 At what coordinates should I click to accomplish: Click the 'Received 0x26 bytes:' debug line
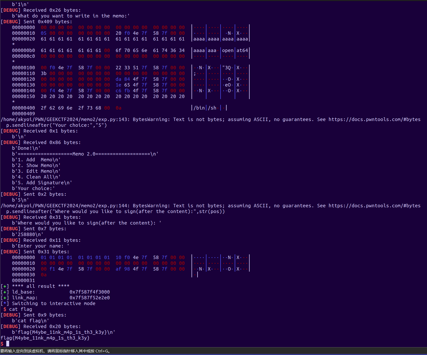(41, 10)
